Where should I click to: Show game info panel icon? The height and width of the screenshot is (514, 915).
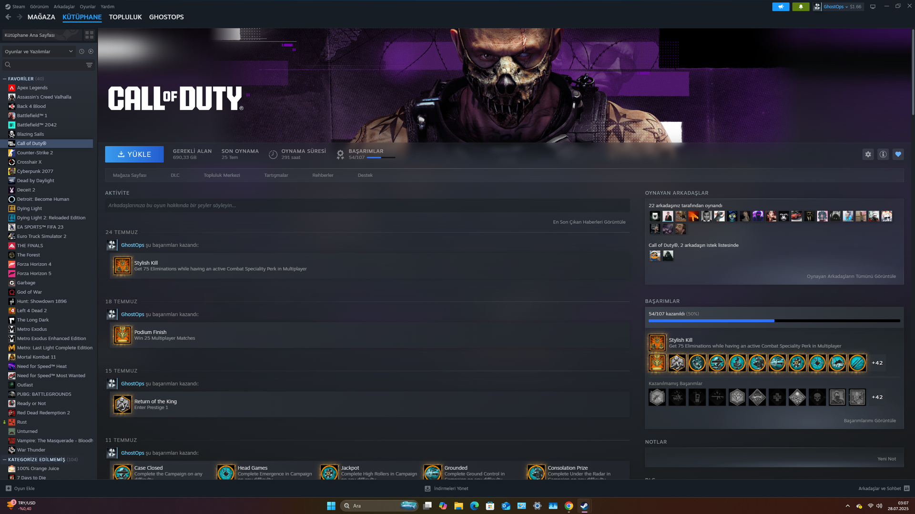tap(883, 154)
